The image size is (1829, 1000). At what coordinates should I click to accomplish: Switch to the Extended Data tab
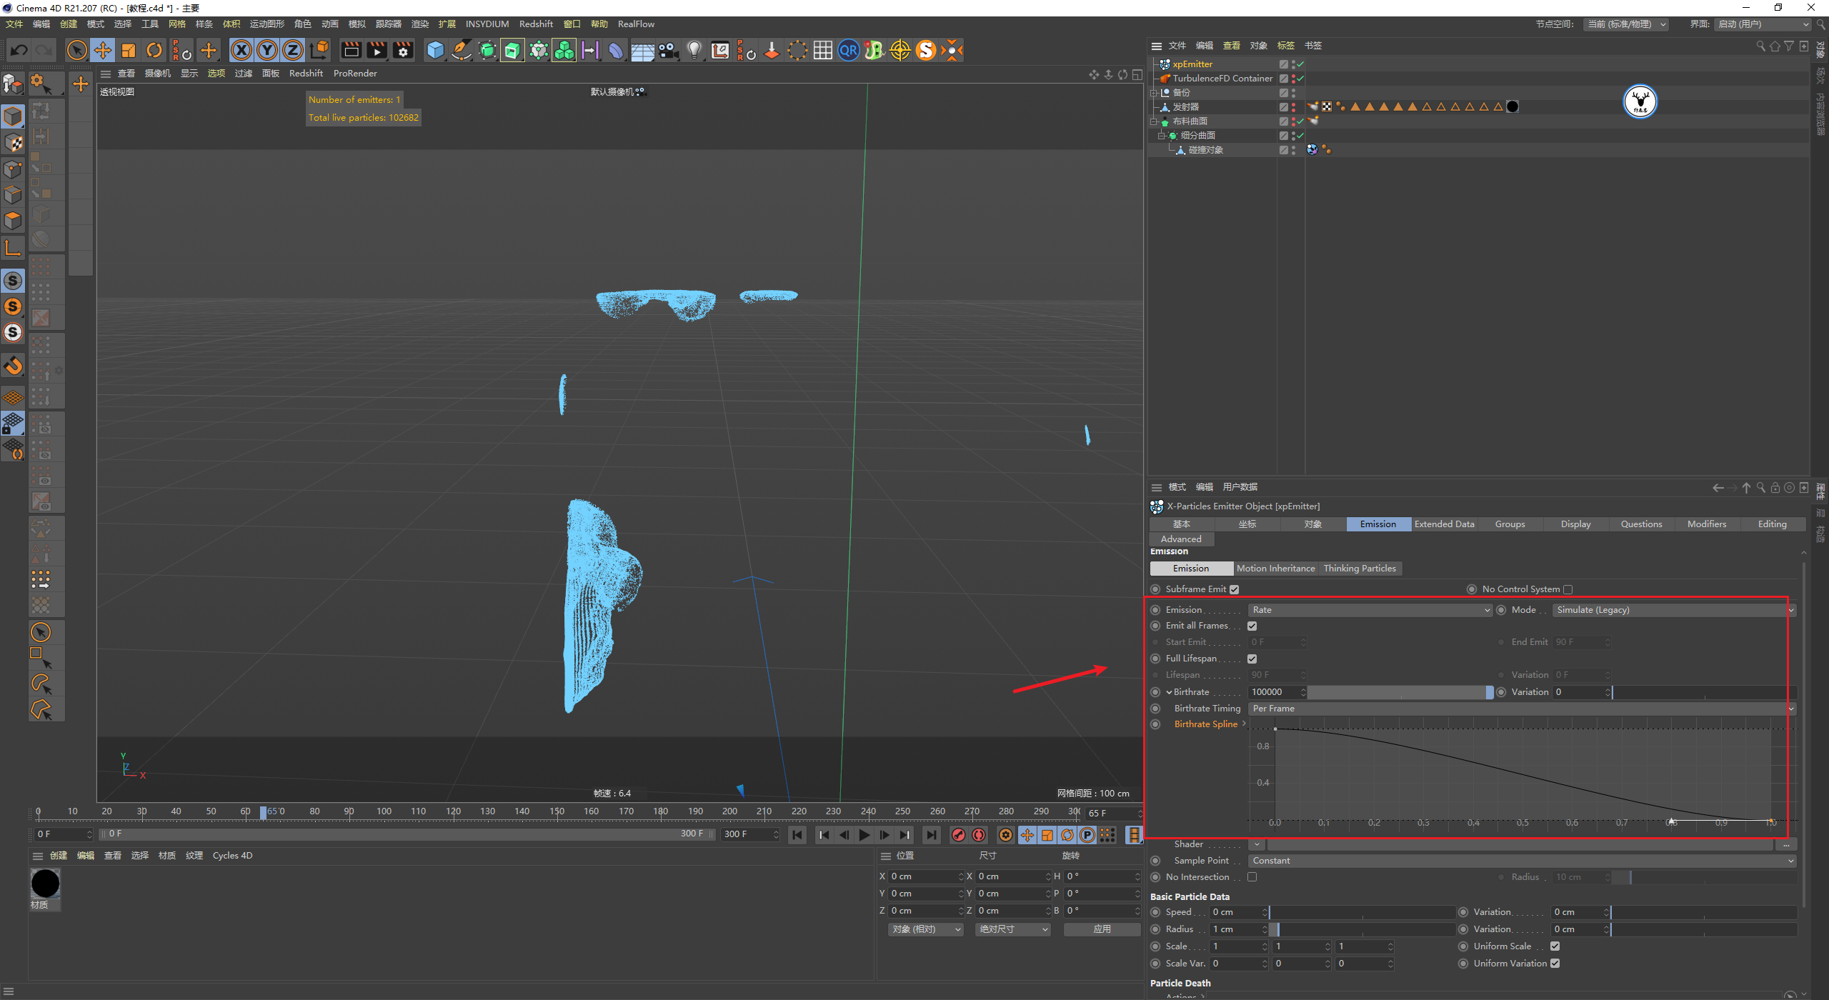[1444, 524]
